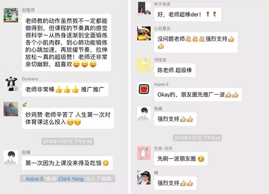Select the long message from 刘雪萍

66,43
